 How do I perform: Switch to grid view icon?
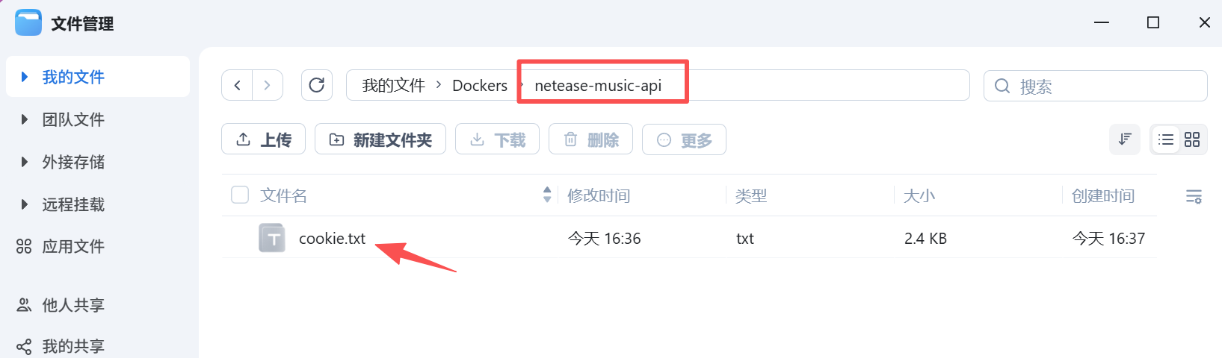[1192, 139]
